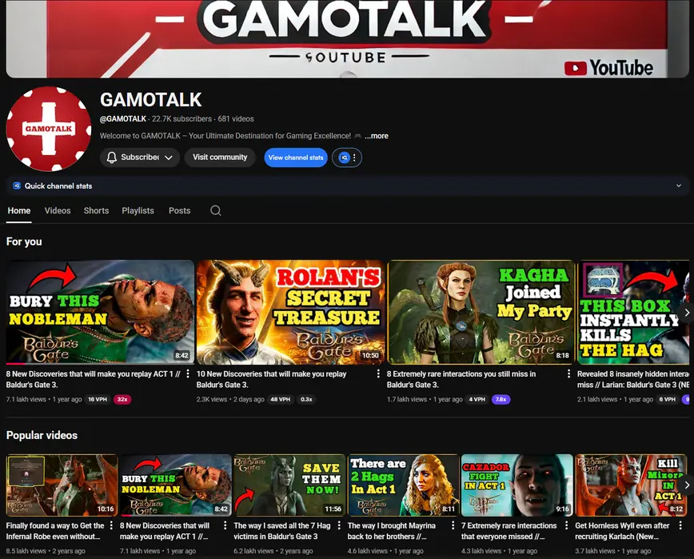Viewport: 694px width, 559px height.
Task: Open 'Finally found a way to Get the Infernal Robe' title
Action: [x=55, y=531]
